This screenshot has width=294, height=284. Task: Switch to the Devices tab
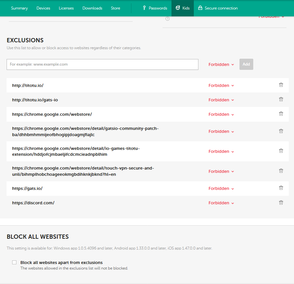point(43,8)
